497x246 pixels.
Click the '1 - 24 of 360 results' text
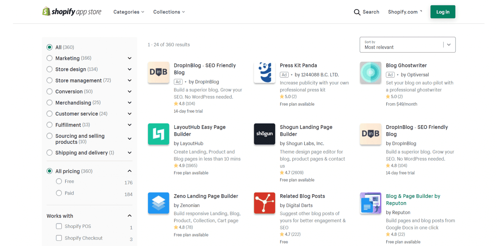(169, 45)
